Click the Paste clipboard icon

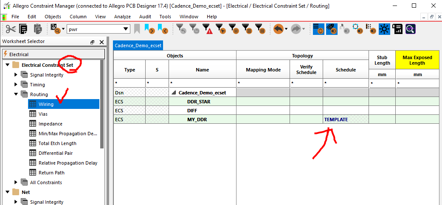(37, 29)
